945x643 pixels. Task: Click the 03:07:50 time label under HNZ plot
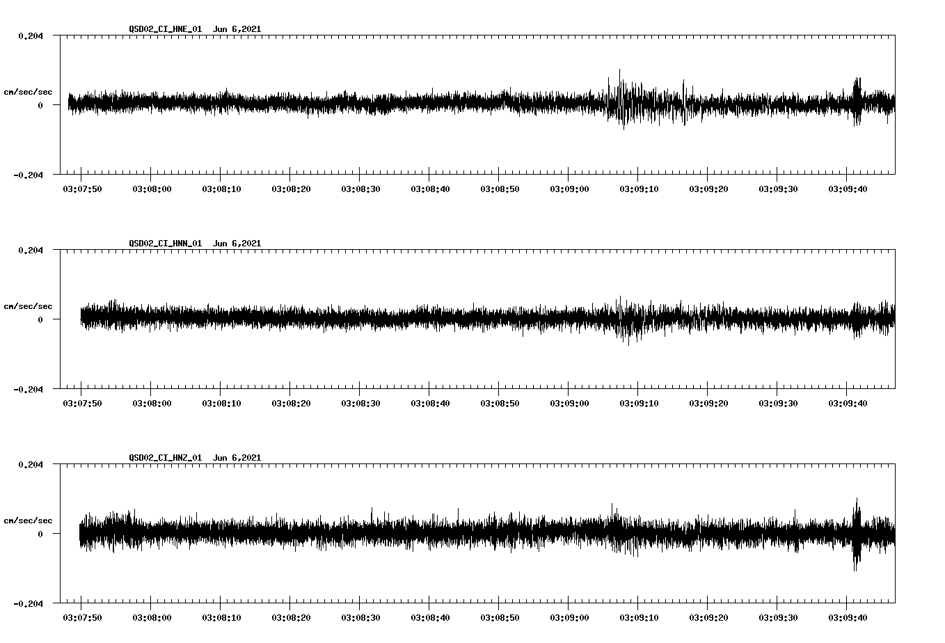[x=82, y=617]
